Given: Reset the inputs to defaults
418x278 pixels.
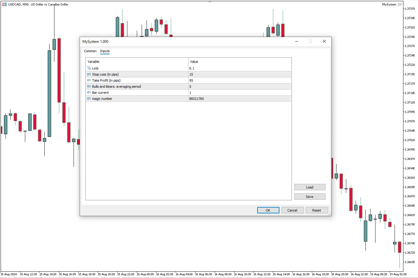Looking at the screenshot, I should coord(316,210).
